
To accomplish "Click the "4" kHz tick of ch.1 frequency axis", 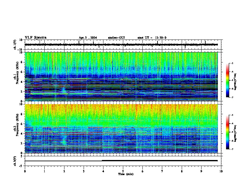I will click(22, 82).
